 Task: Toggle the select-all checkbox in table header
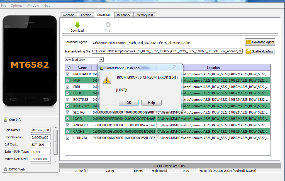pyautogui.click(x=69, y=67)
